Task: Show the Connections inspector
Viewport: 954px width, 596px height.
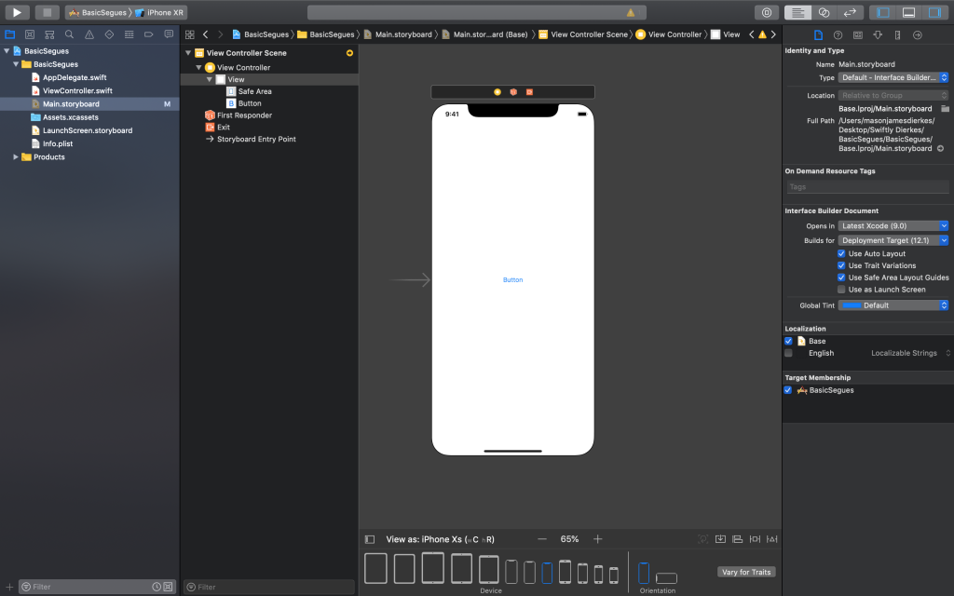Action: [918, 35]
